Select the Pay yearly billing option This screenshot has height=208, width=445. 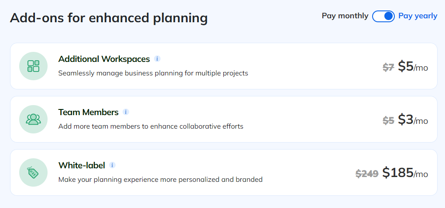pos(418,16)
